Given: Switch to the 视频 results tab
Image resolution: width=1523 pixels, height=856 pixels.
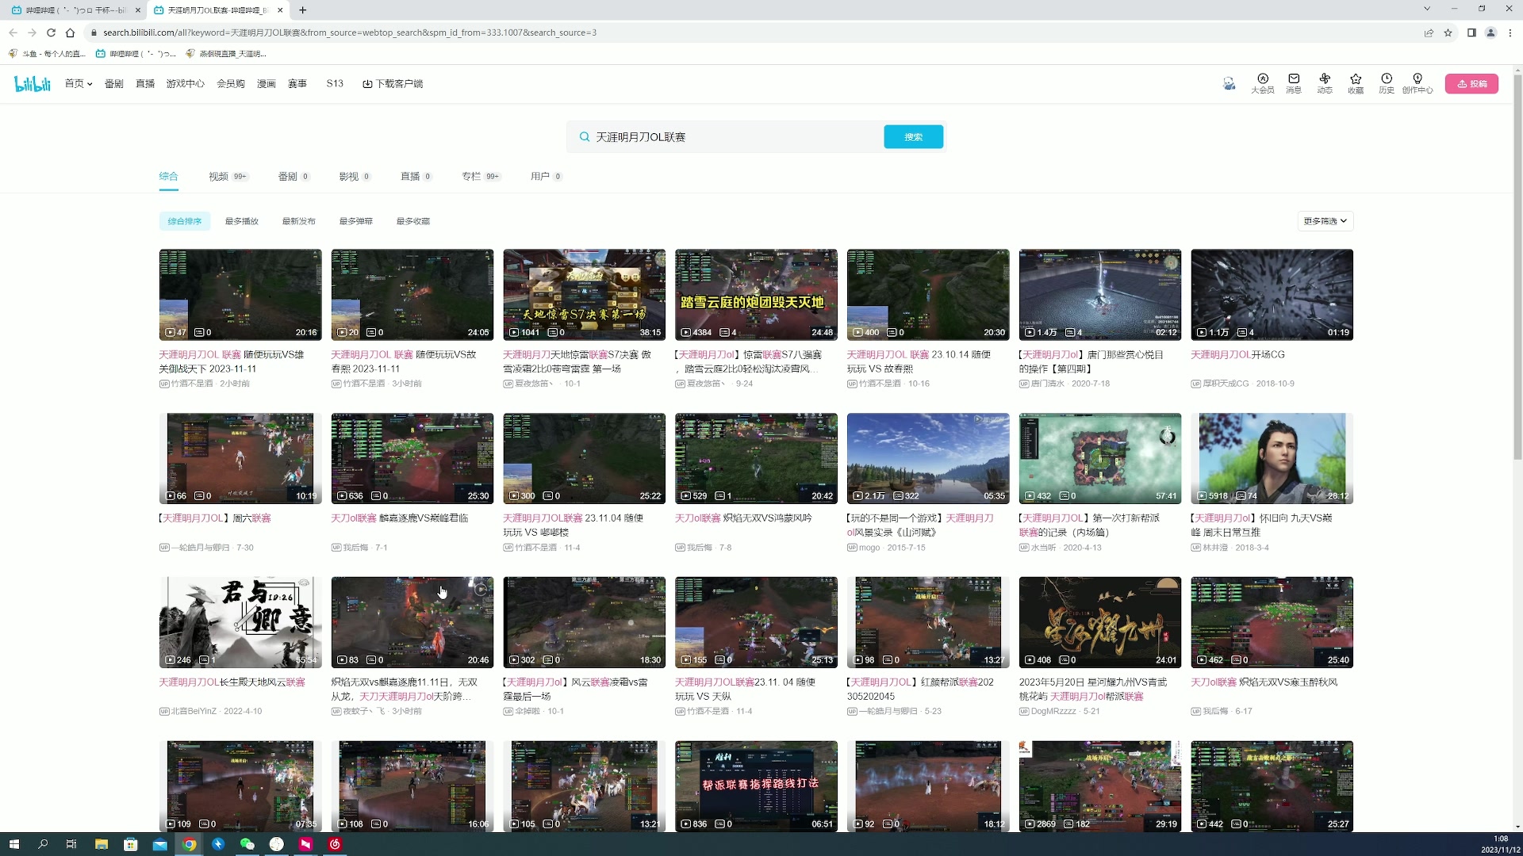Looking at the screenshot, I should [219, 176].
